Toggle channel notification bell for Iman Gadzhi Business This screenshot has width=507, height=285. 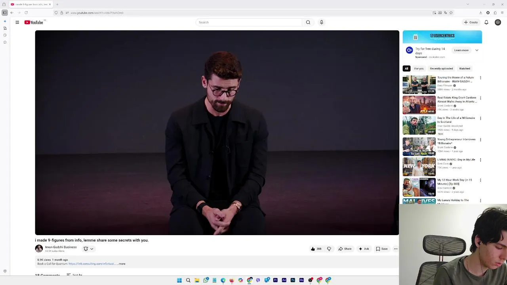[x=86, y=249]
